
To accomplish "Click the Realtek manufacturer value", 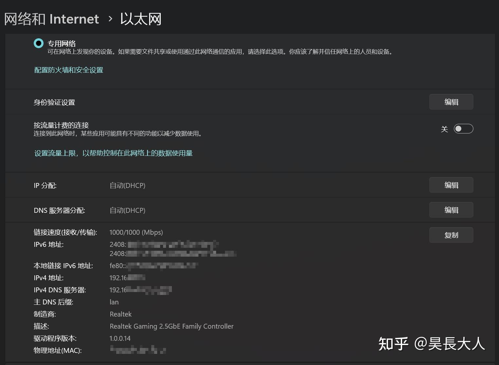I will tap(120, 314).
